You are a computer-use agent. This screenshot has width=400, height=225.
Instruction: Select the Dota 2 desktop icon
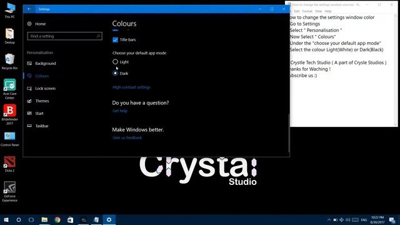[10, 164]
